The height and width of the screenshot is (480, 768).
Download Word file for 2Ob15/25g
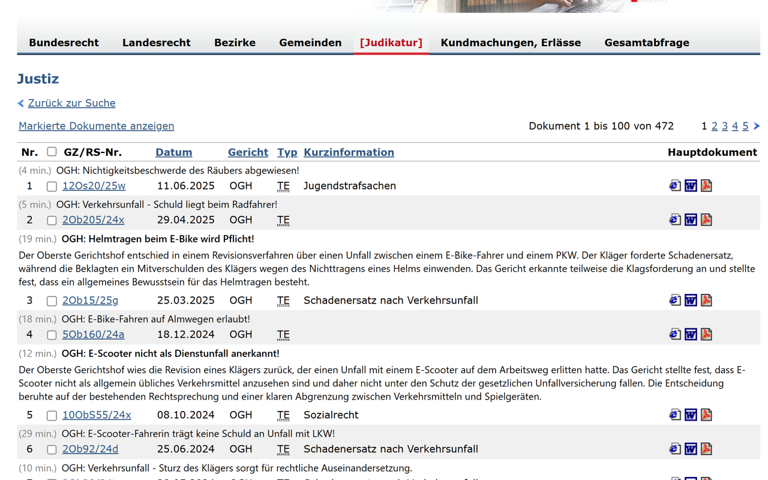pyautogui.click(x=691, y=301)
